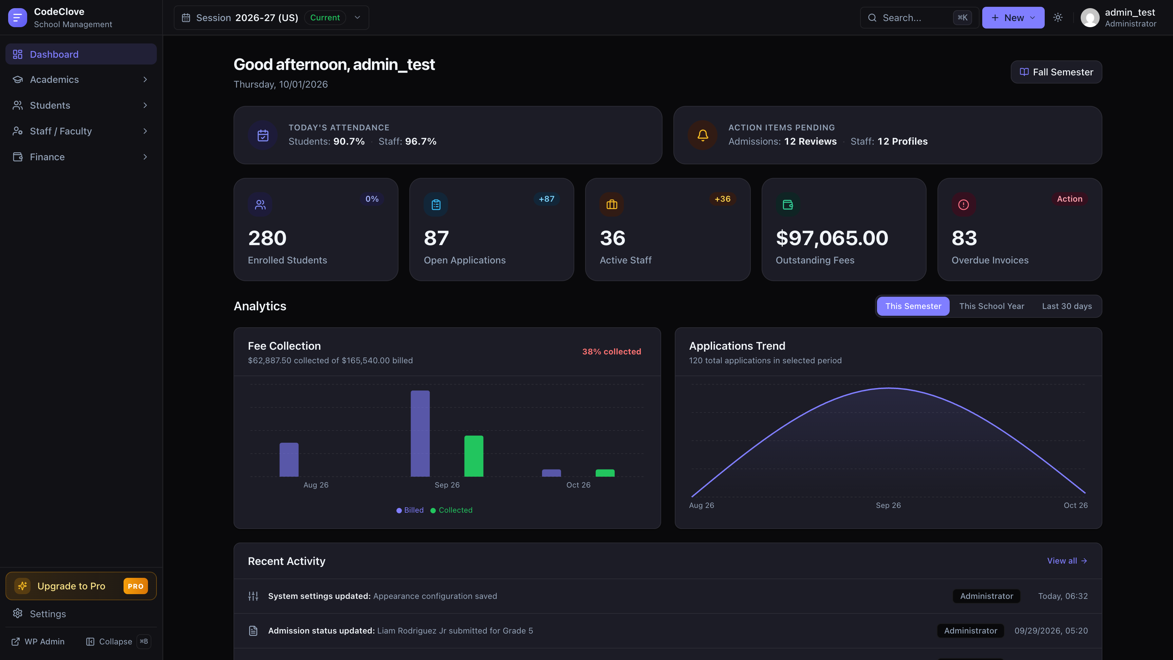Click the Oct 26 Collected green bar
Screen dimensions: 1173x660
605,473
